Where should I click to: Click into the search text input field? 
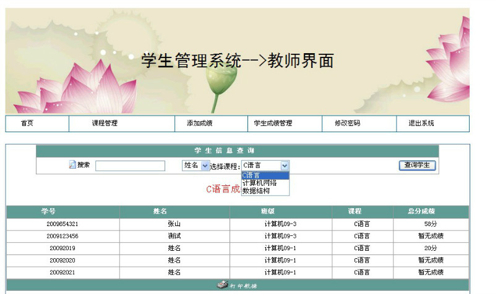click(x=130, y=166)
